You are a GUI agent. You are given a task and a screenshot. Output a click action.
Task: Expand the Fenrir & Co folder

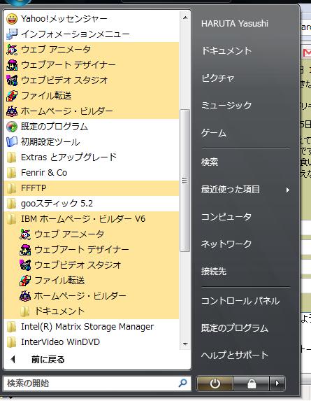click(x=92, y=173)
